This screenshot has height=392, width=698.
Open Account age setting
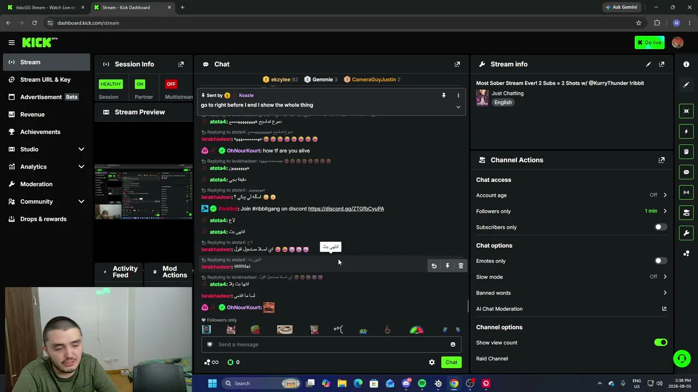[571, 195]
